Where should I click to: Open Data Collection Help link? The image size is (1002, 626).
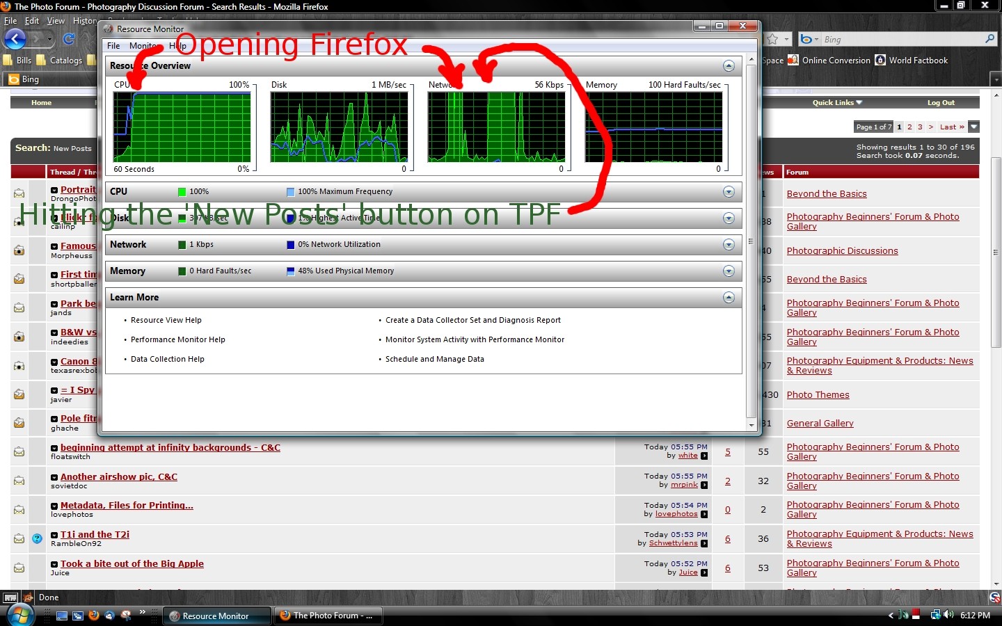click(168, 360)
